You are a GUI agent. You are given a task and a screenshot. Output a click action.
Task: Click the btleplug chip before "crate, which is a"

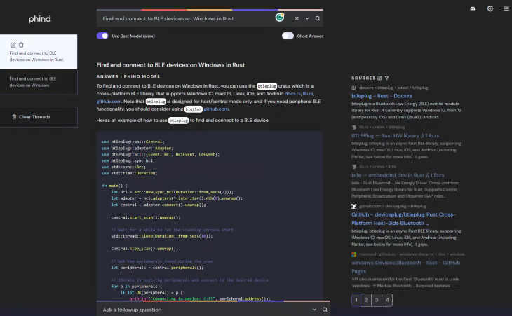click(x=267, y=86)
